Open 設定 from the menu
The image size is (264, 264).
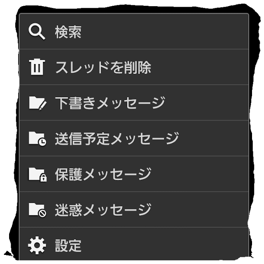click(x=134, y=244)
